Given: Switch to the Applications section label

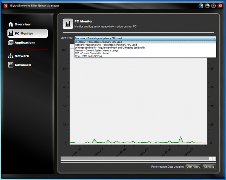Looking at the screenshot, I should coord(25,43).
